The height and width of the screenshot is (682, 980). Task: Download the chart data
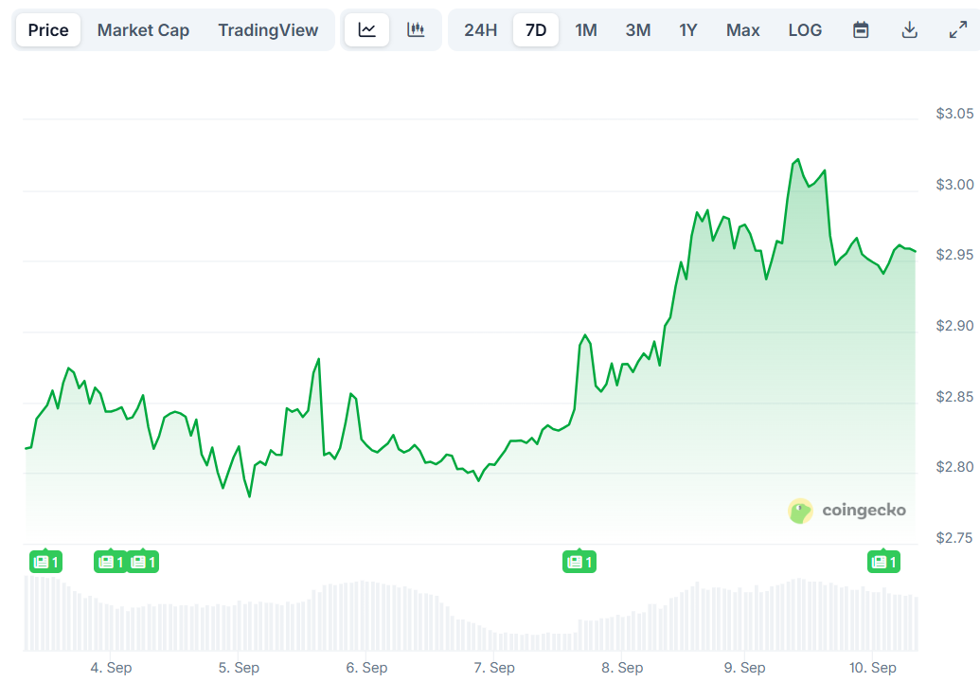coord(909,30)
